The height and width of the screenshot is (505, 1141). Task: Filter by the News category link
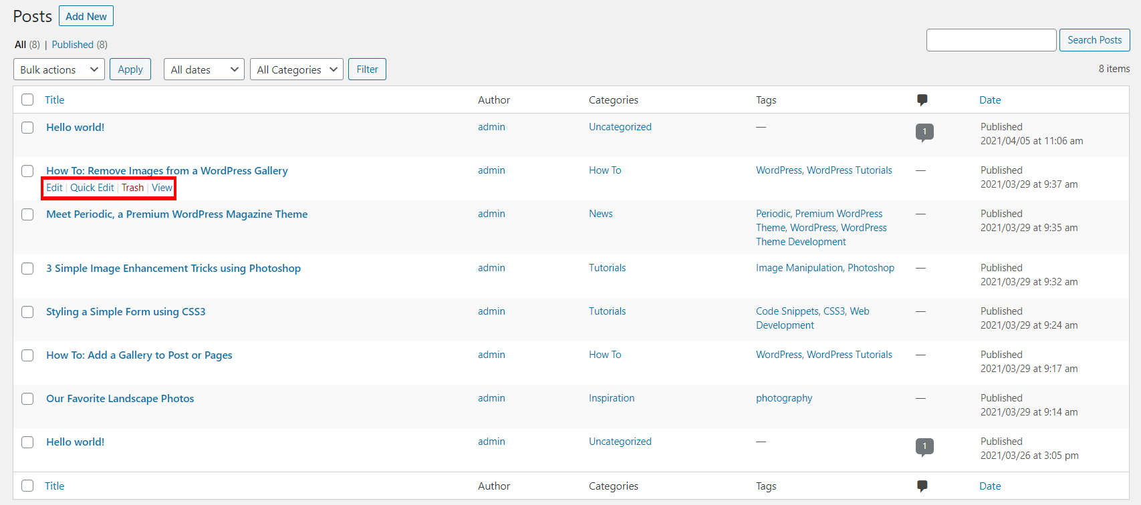tap(601, 214)
